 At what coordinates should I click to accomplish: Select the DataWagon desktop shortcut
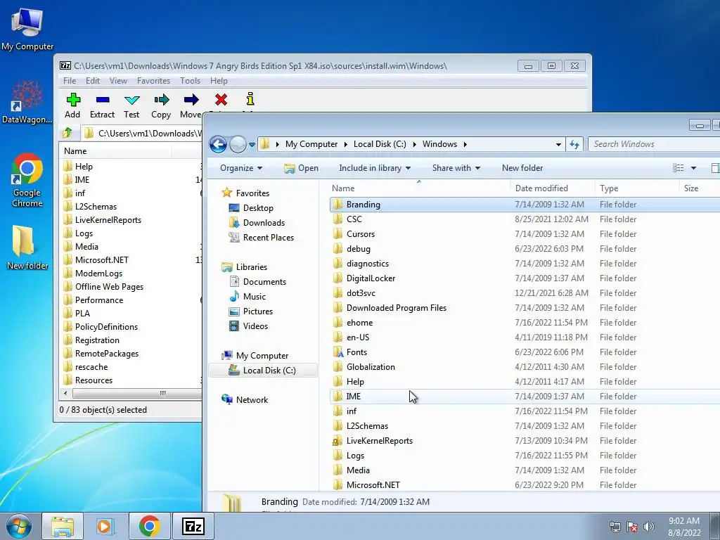[27, 103]
